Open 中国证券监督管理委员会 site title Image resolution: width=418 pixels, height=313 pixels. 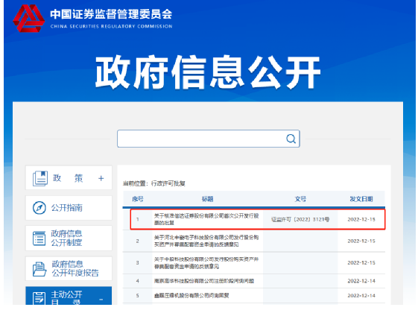(x=111, y=14)
